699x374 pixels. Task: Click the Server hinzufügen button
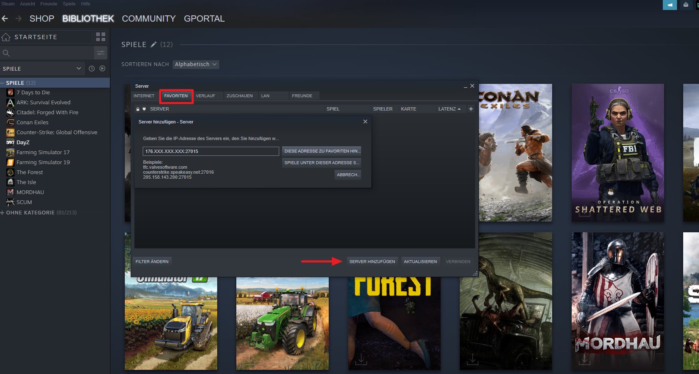(x=372, y=261)
